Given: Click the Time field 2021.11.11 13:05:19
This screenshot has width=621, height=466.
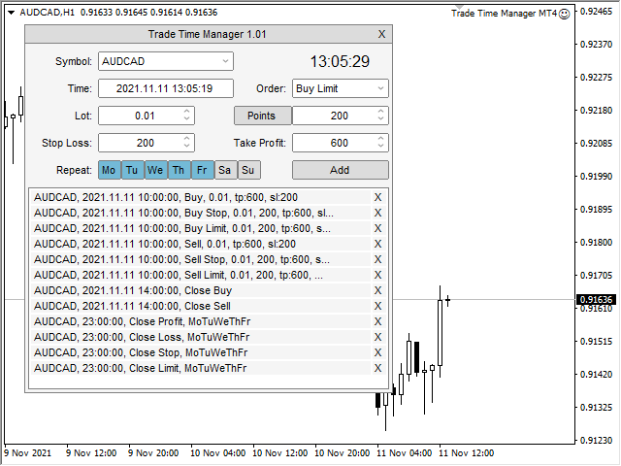Looking at the screenshot, I should [166, 88].
